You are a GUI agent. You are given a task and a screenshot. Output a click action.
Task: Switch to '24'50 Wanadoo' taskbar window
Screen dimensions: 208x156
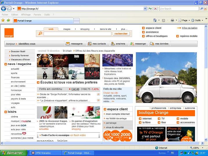(x=45, y=153)
